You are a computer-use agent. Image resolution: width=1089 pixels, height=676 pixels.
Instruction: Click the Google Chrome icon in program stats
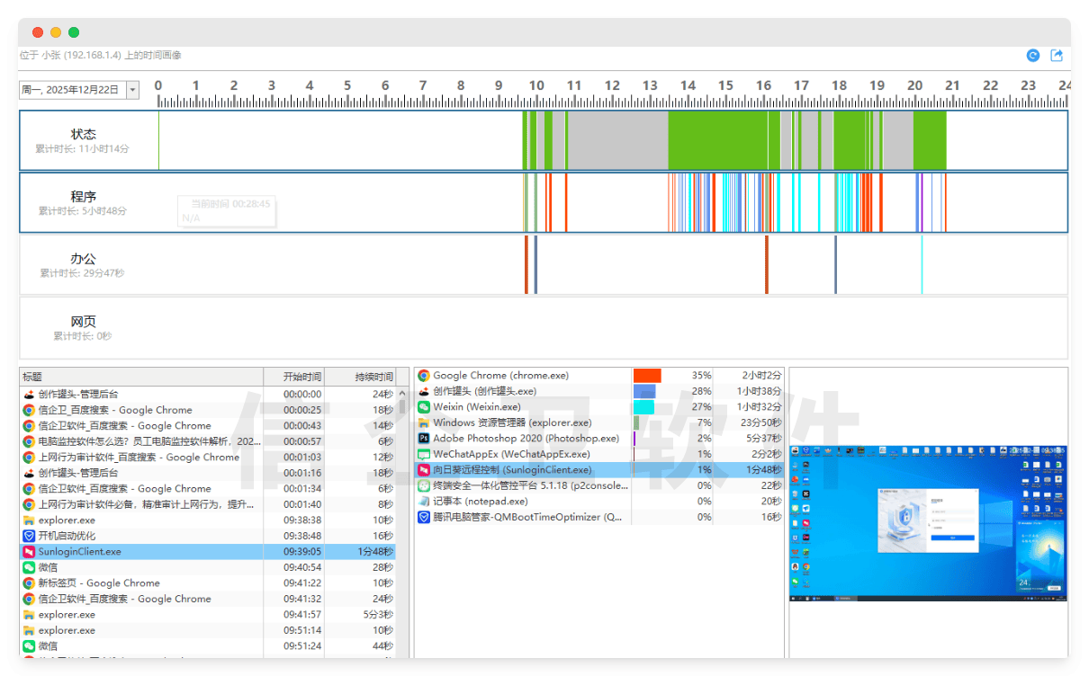pyautogui.click(x=424, y=376)
